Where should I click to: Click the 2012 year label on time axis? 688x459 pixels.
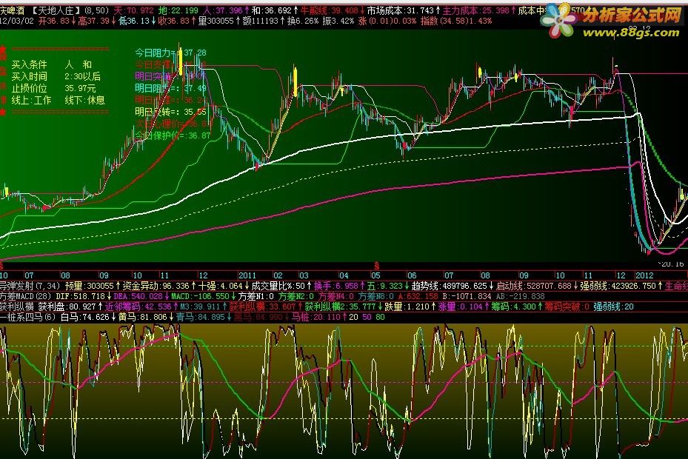click(x=644, y=275)
